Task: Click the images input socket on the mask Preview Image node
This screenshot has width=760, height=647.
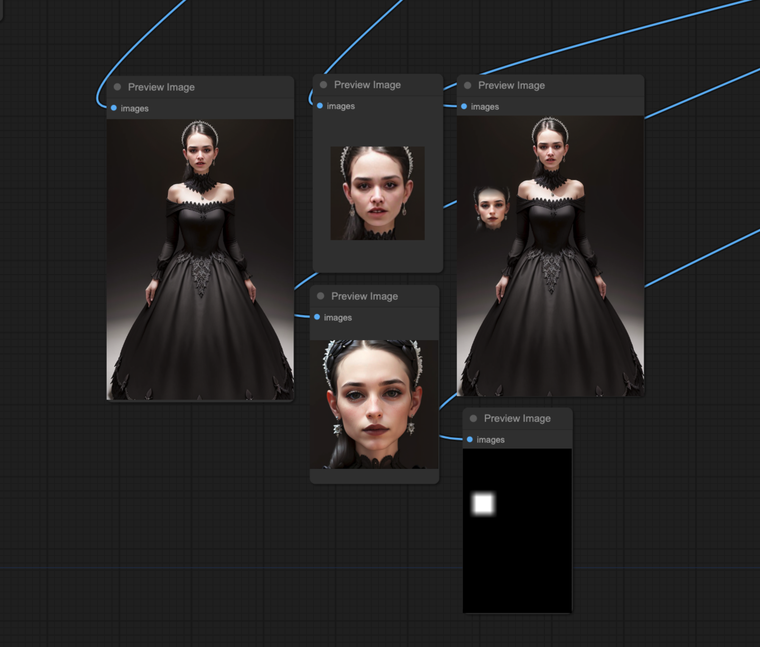Action: coord(470,439)
